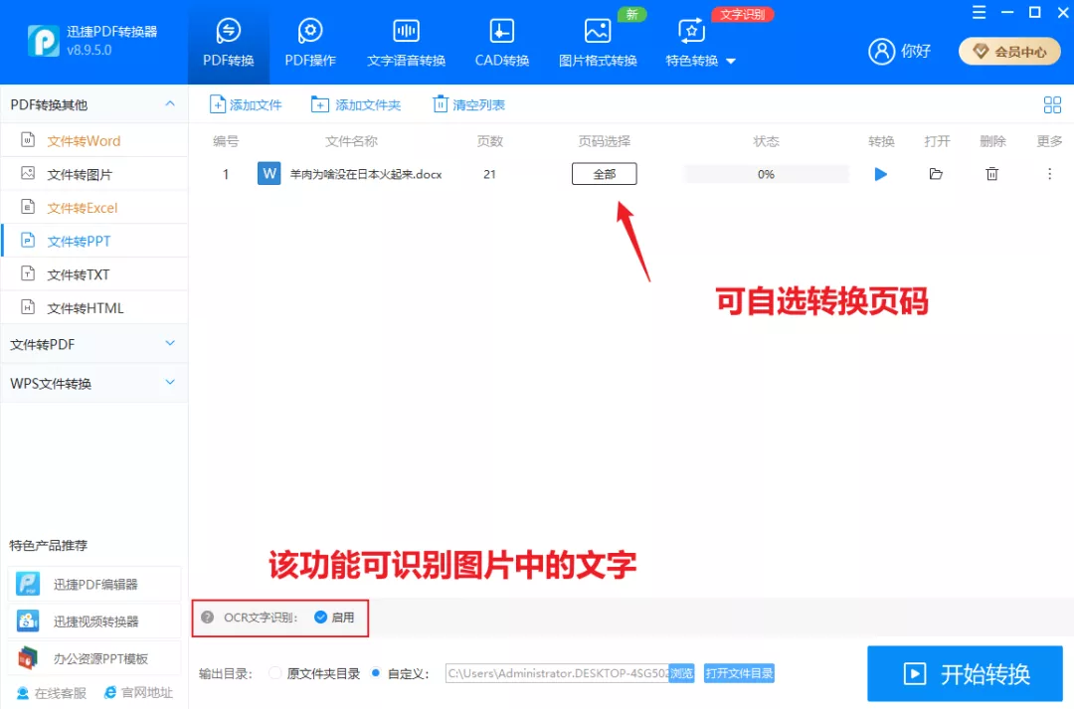Open 会员中心 membership button

tap(1009, 52)
